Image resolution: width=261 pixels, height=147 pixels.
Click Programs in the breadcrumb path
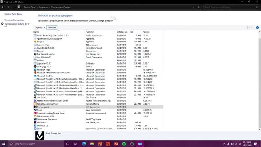[x=43, y=7]
